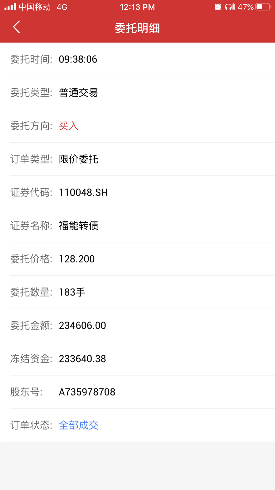Viewport: 275px width, 490px height.
Task: Tap the security name 福能转债
Action: coord(78,225)
